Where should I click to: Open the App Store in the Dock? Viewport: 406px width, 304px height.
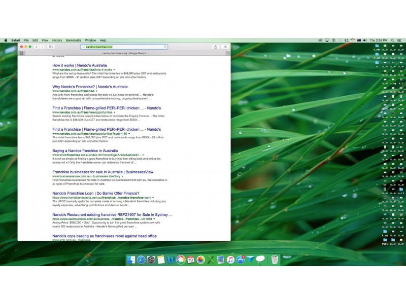coord(241,260)
